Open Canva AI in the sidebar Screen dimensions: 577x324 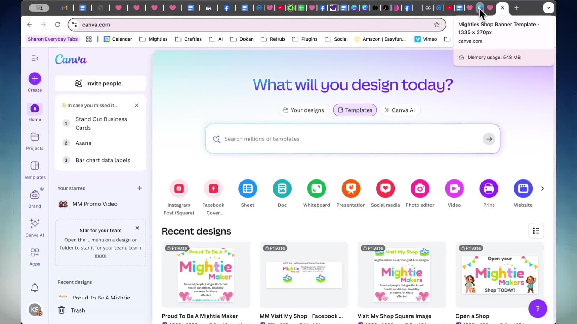point(35,228)
